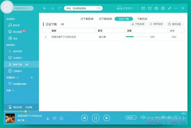
Task: Collapse the 自建歌单 section chevron
Action: pyautogui.click(x=18, y=77)
